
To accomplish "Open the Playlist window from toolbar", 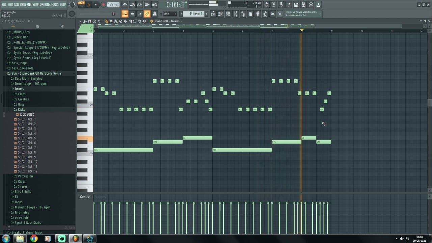I will click(213, 14).
